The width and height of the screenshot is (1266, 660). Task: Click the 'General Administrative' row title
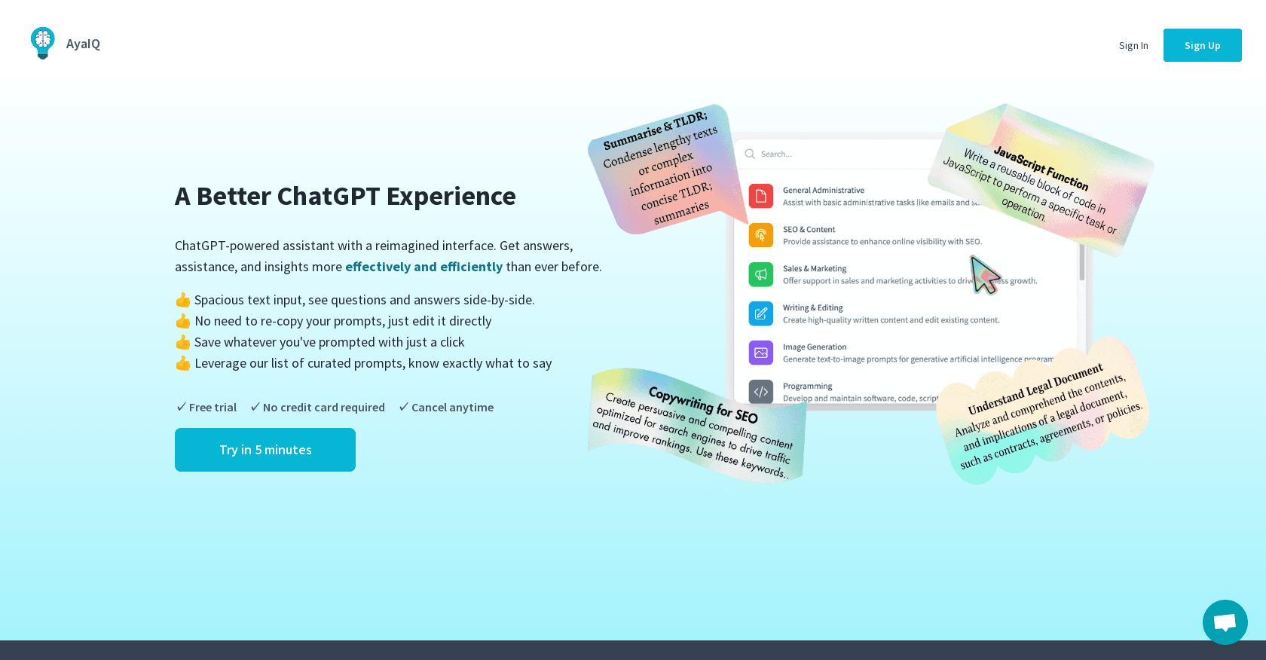click(823, 191)
